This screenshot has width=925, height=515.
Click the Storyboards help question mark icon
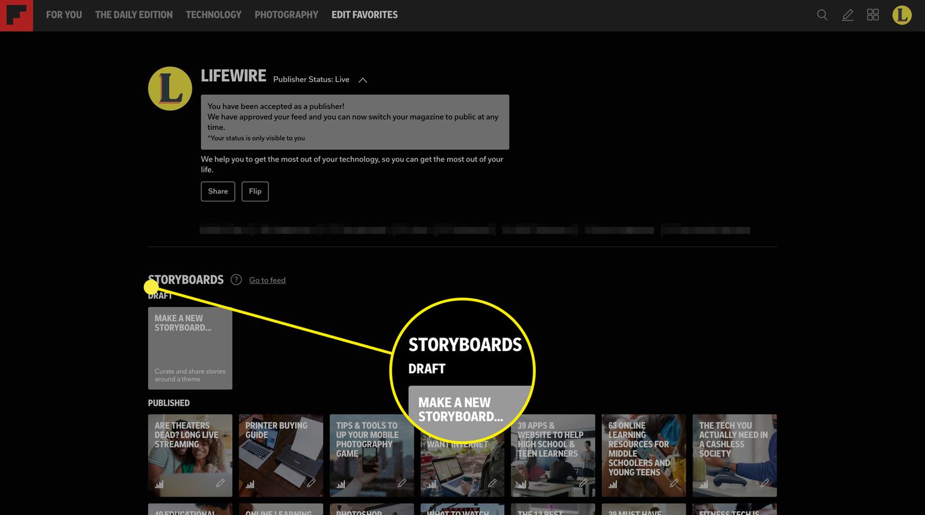[236, 280]
